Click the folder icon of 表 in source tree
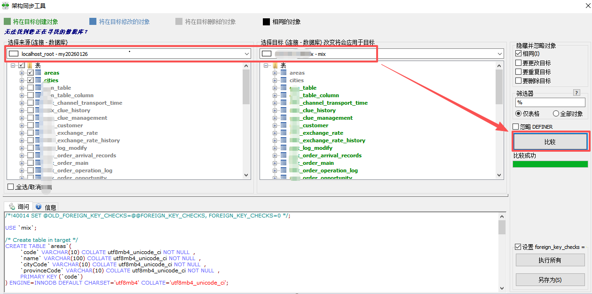 pos(30,65)
